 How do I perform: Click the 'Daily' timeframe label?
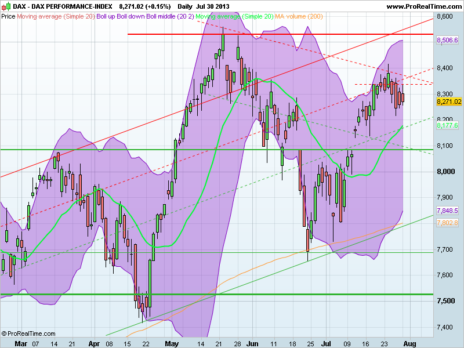[x=185, y=6]
